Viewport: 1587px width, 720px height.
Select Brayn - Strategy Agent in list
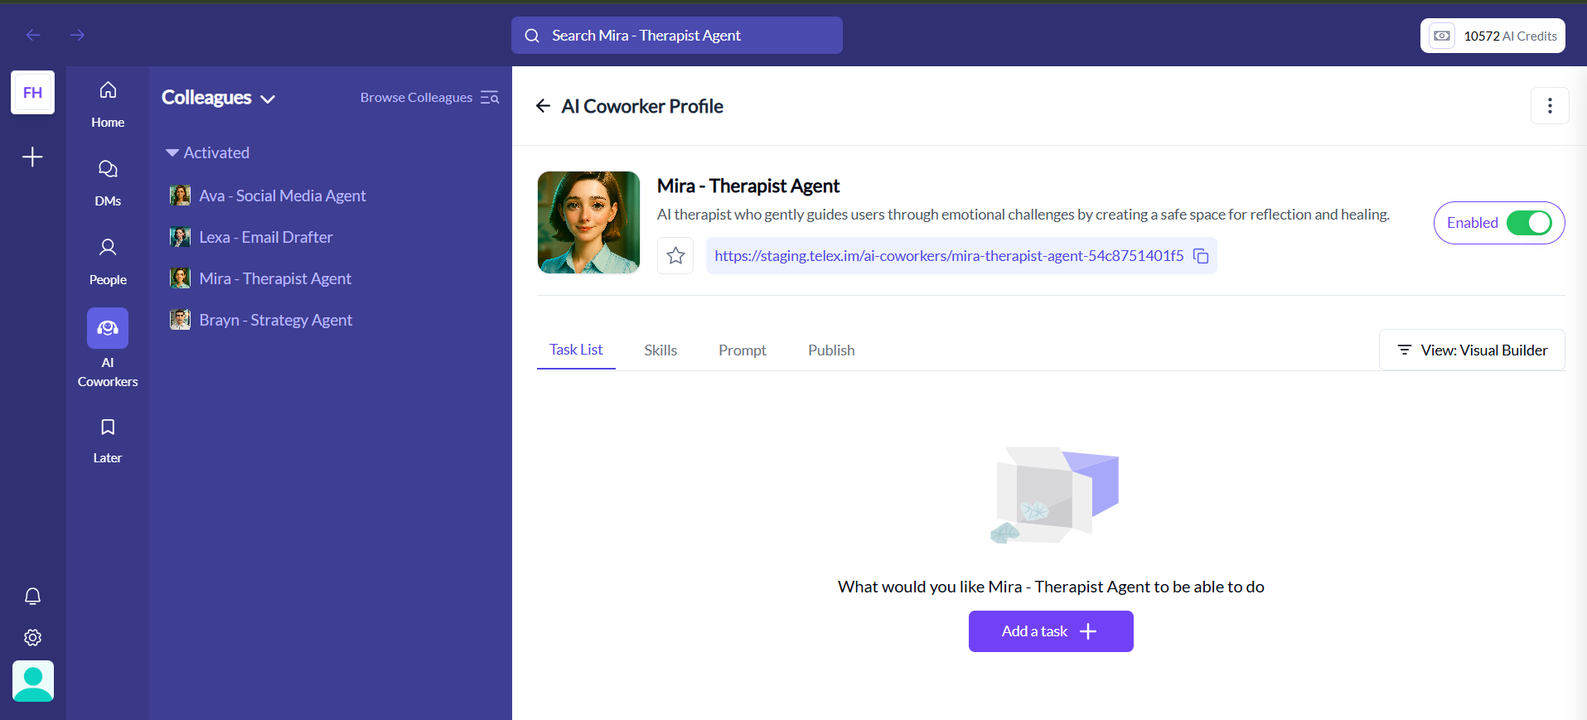tap(275, 320)
